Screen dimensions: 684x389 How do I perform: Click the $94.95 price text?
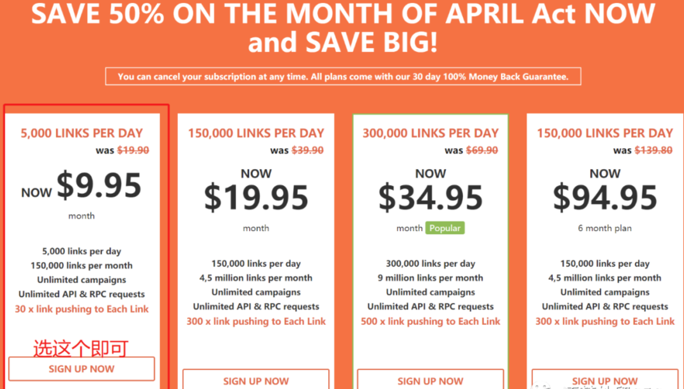coord(605,197)
